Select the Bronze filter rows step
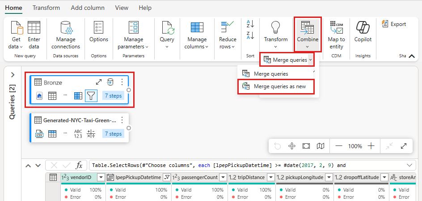 point(91,96)
